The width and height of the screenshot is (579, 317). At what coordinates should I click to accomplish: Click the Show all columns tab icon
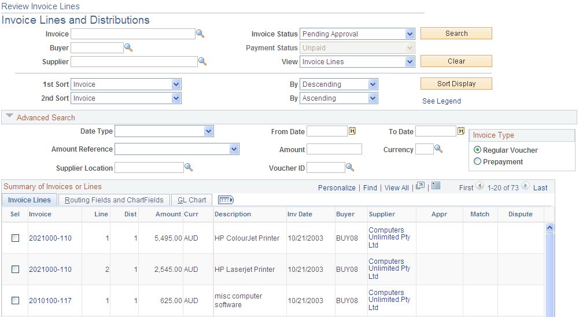pyautogui.click(x=226, y=200)
